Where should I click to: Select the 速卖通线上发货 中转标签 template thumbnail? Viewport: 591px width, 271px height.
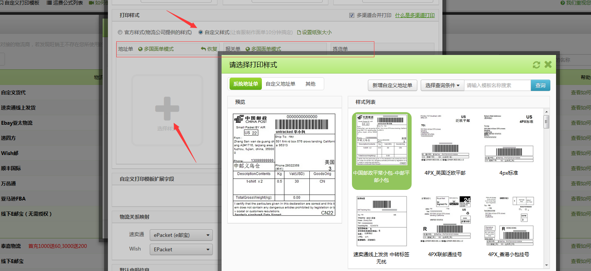coord(382,221)
